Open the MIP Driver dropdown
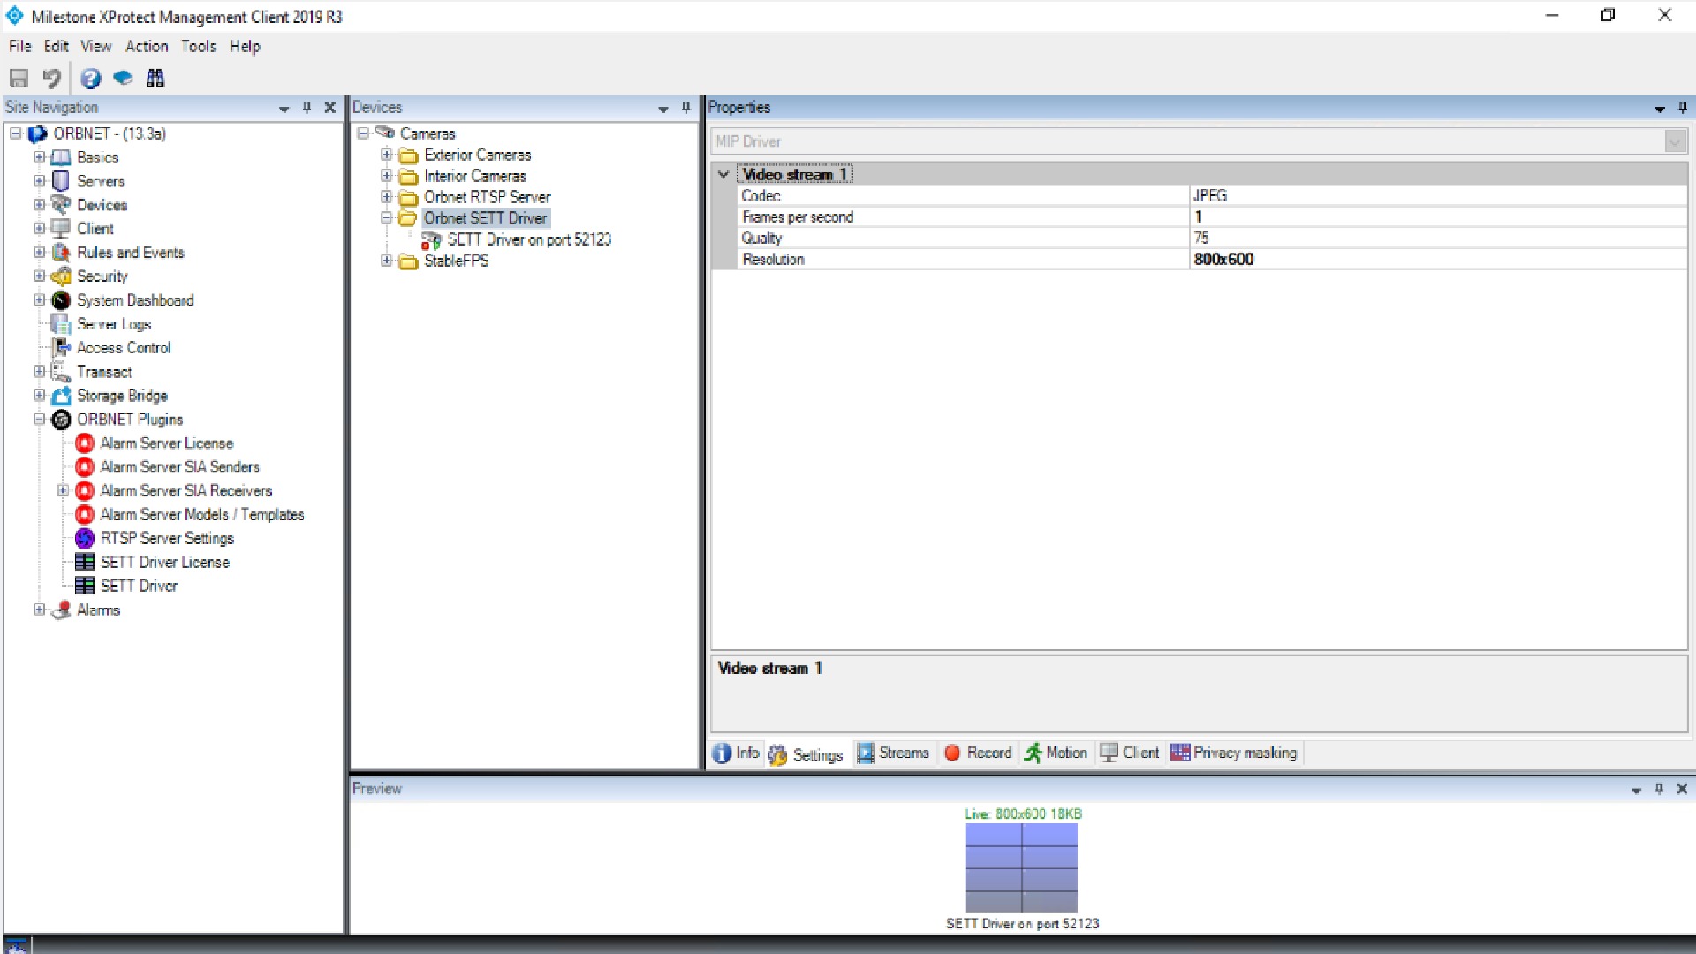 point(1675,141)
